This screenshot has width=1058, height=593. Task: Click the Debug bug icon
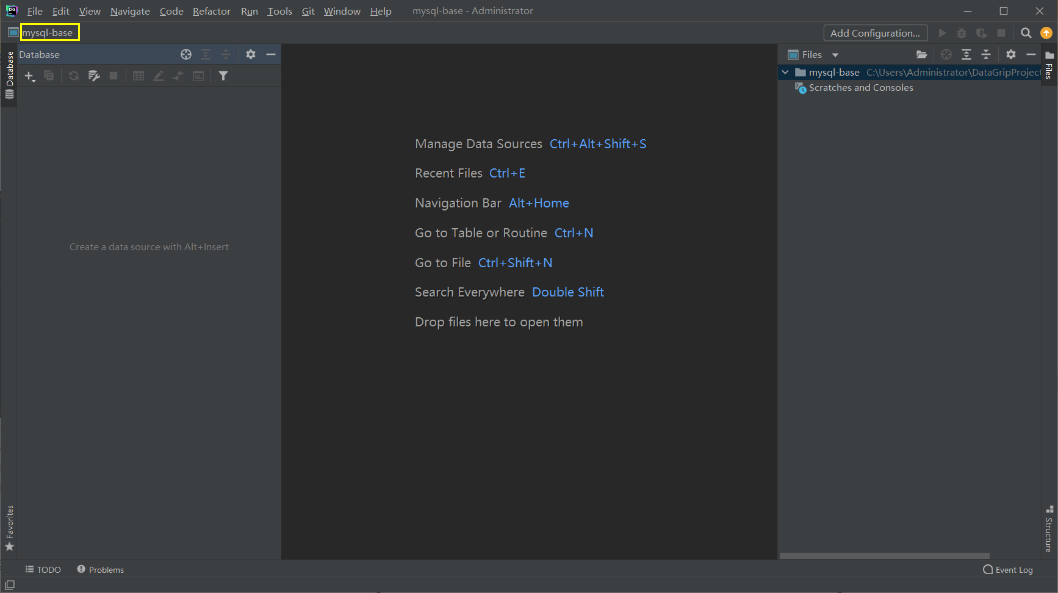[962, 33]
